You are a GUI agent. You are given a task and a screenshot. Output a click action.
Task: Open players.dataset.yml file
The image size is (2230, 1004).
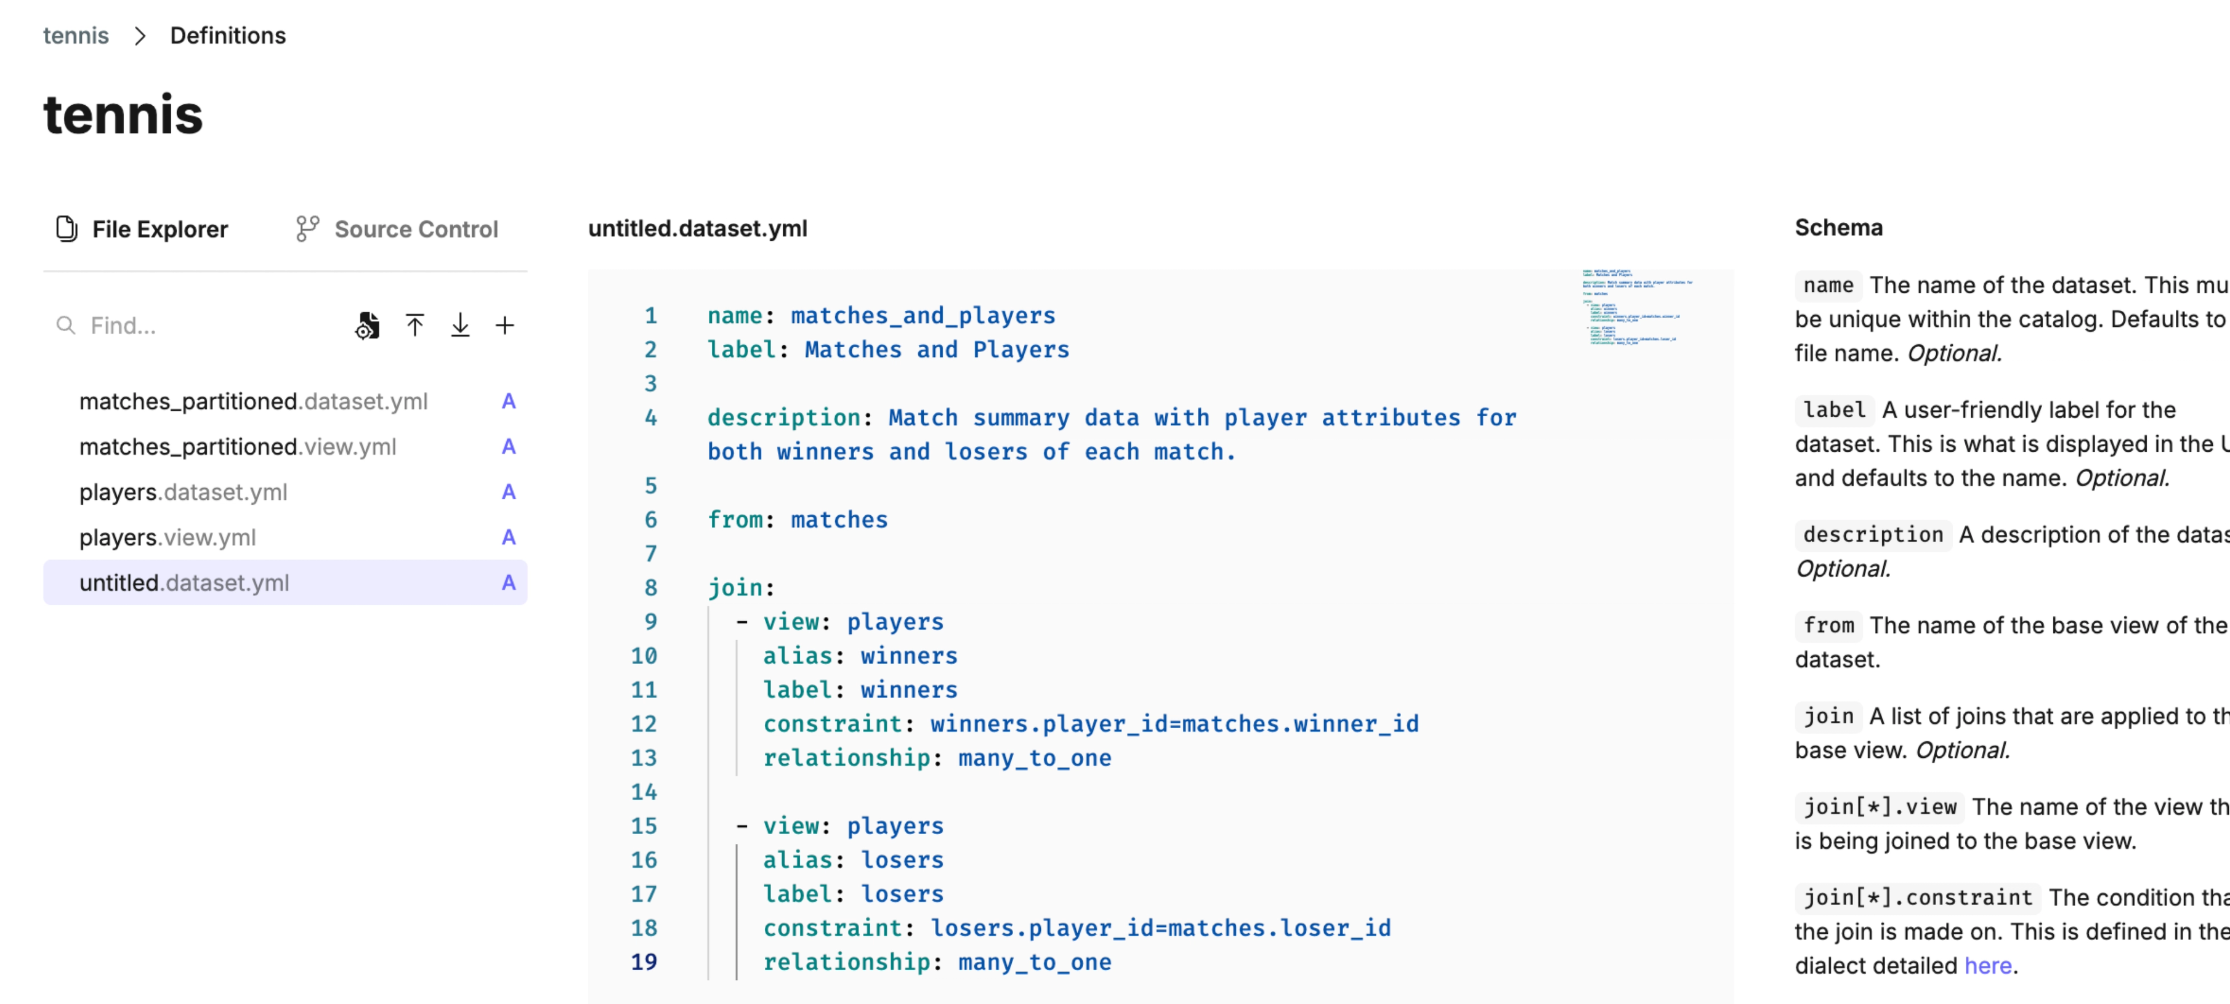pos(184,492)
